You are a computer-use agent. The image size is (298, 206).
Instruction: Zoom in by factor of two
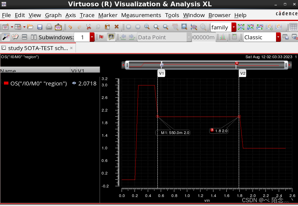(157, 27)
